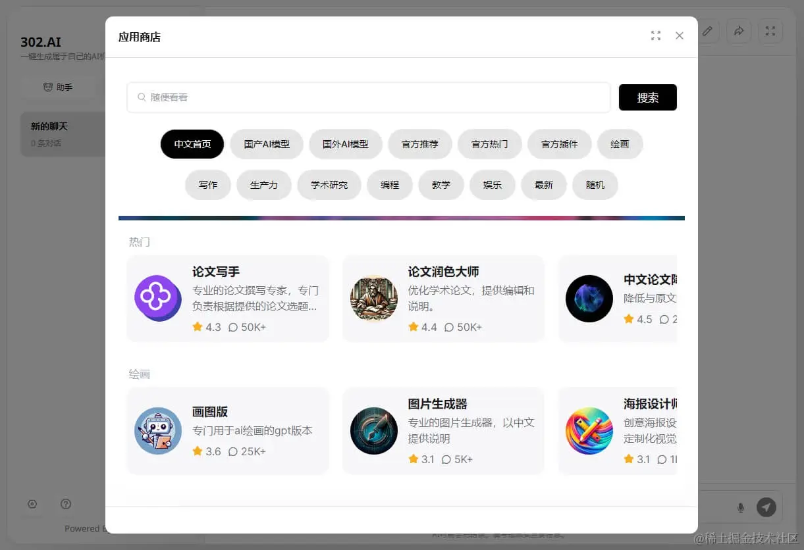The height and width of the screenshot is (550, 804).
Task: Click the 25K+ chat count on 画图版
Action: [x=247, y=451]
